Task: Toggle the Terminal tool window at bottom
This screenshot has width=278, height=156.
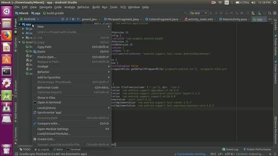Action: click(x=73, y=149)
